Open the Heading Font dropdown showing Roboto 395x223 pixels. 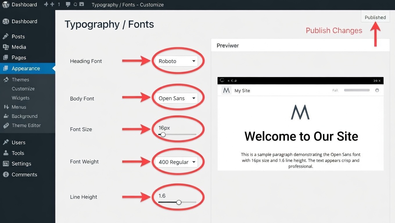click(x=177, y=61)
